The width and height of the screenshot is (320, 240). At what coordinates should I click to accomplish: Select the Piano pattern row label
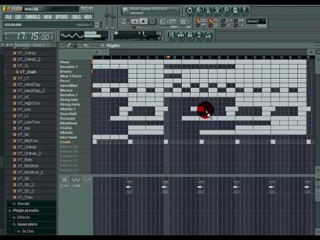pyautogui.click(x=65, y=62)
